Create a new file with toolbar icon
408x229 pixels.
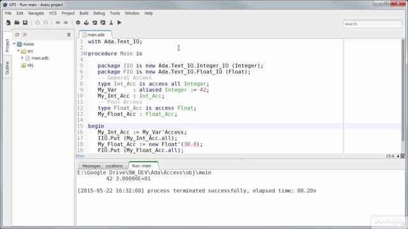8,23
